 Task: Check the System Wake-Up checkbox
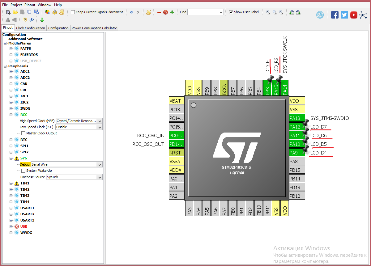pyautogui.click(x=23, y=171)
